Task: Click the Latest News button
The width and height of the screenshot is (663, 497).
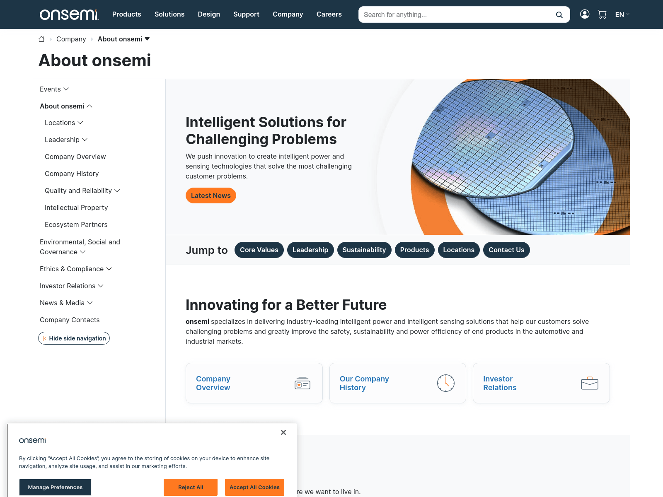Action: pos(211,195)
